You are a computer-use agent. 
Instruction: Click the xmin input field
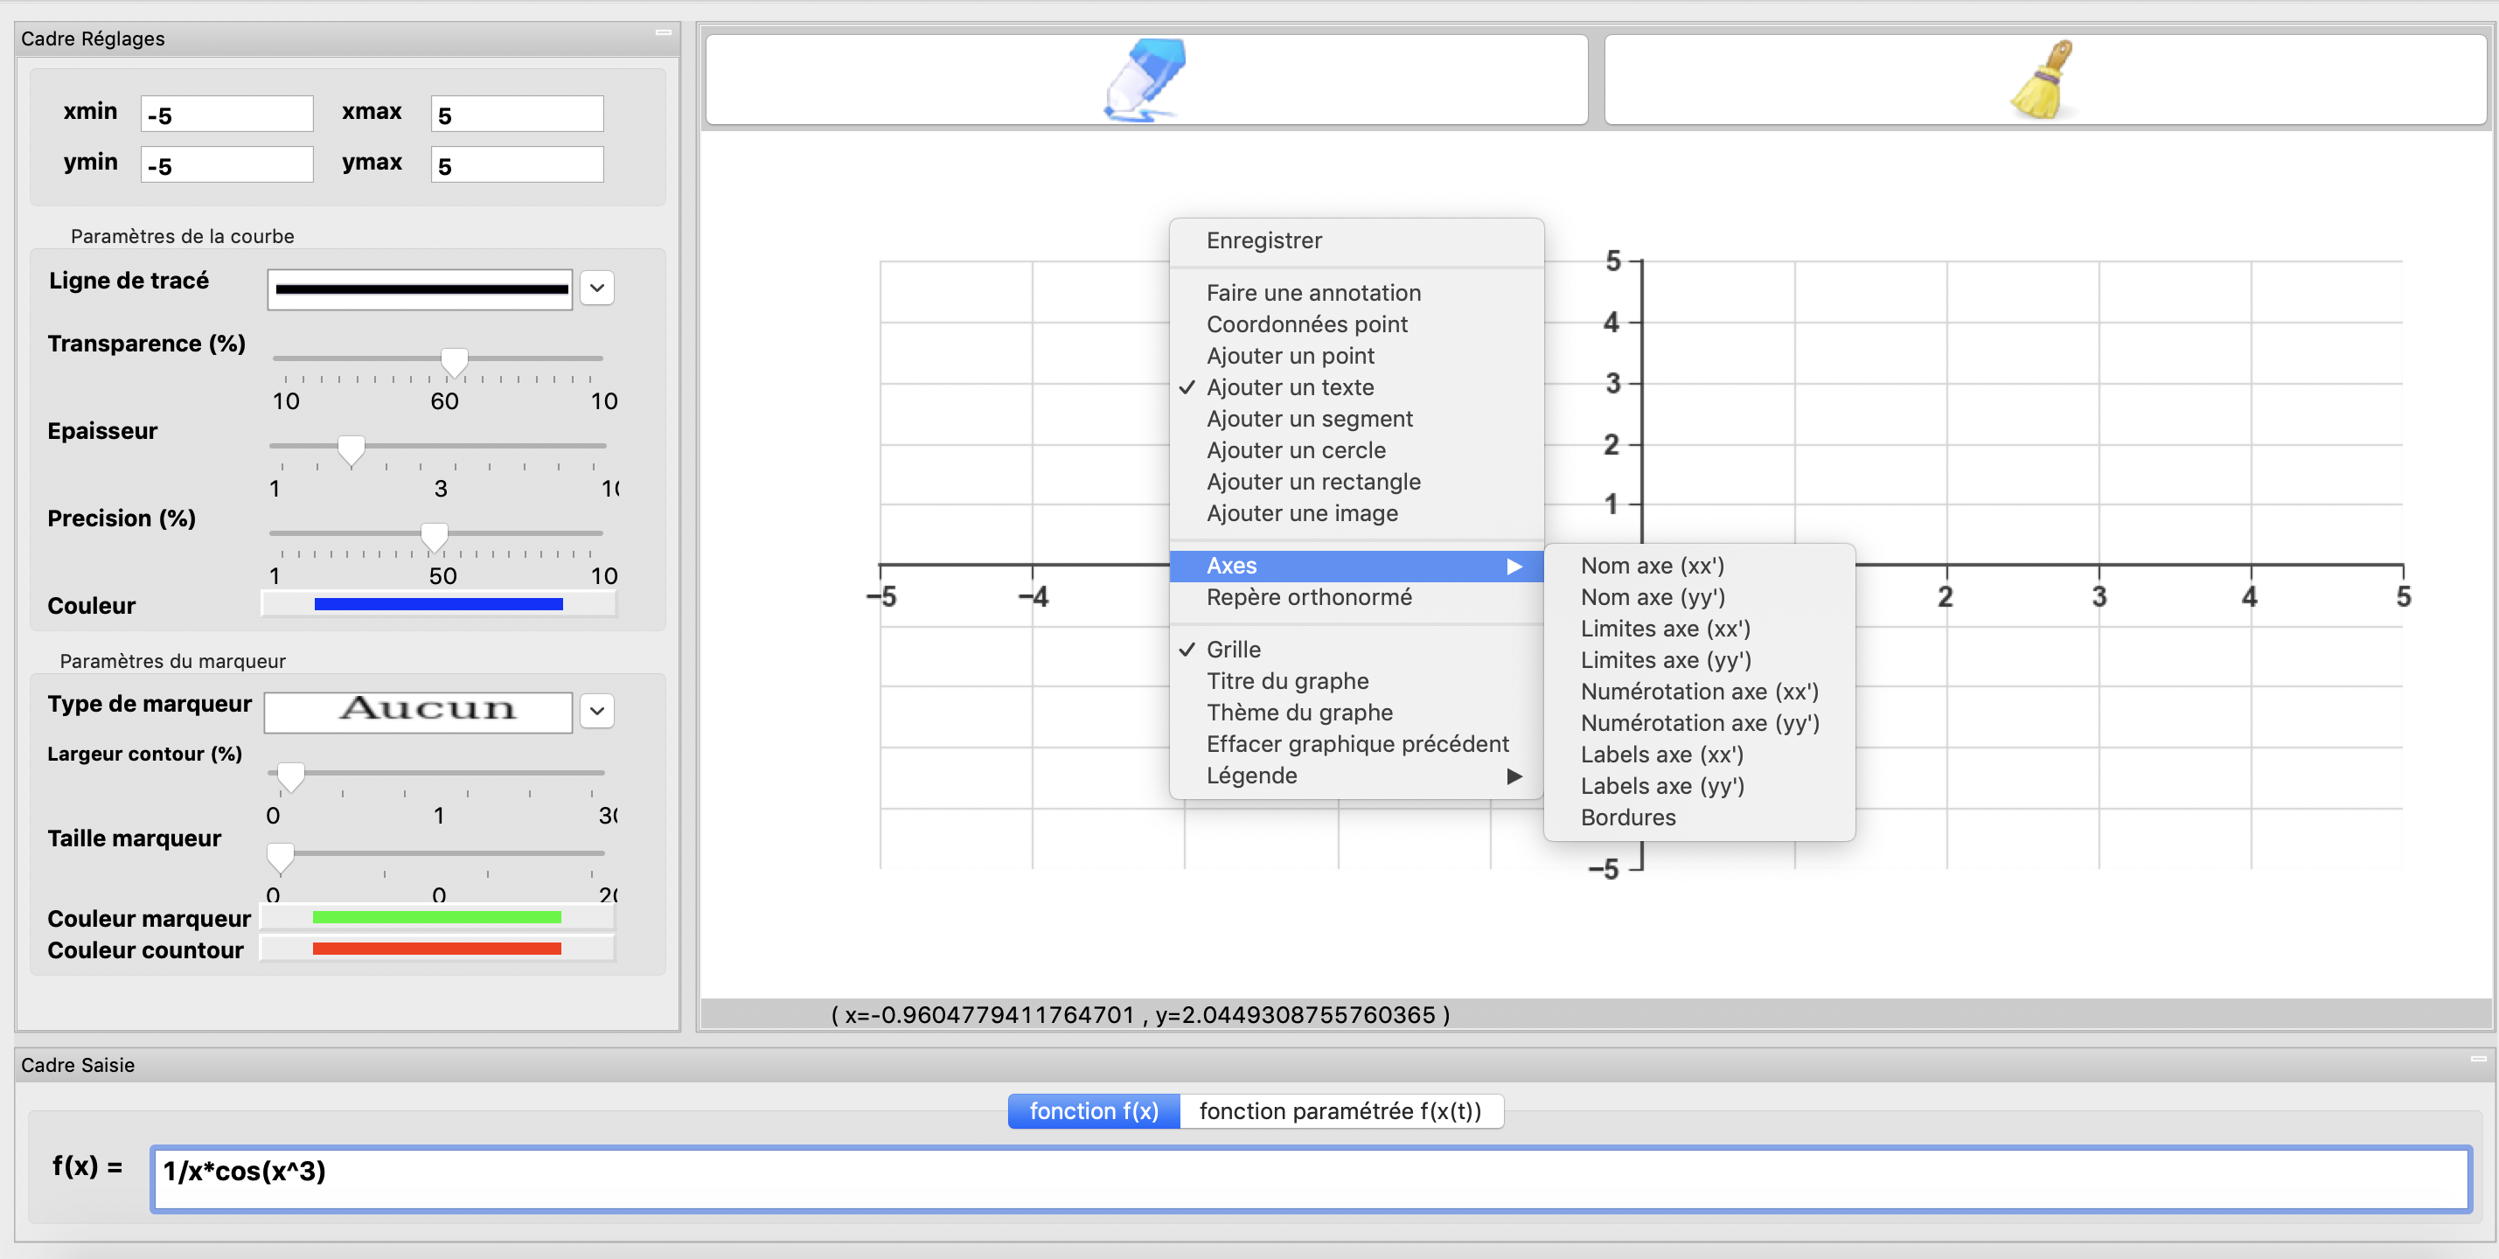click(227, 115)
